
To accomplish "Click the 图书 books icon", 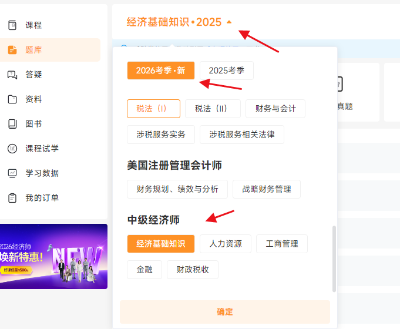I will (12, 124).
